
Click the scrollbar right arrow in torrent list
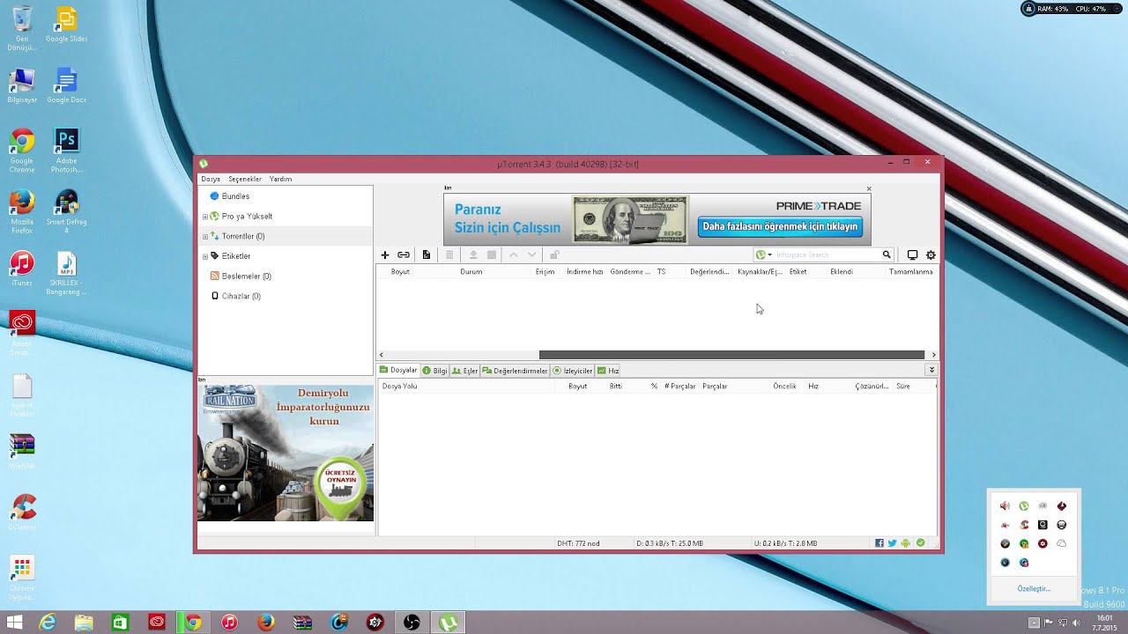(933, 355)
